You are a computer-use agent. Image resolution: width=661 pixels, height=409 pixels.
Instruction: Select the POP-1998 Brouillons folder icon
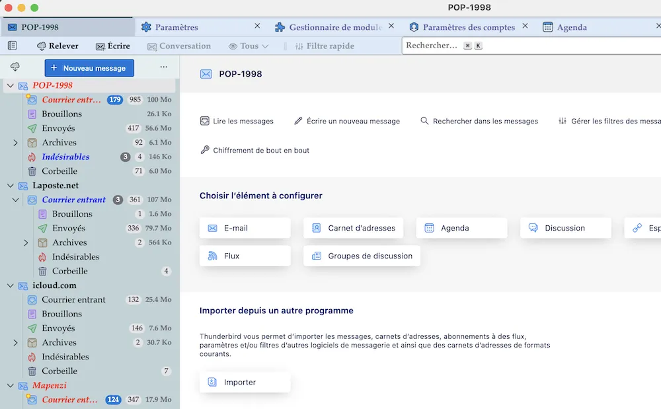(32, 114)
